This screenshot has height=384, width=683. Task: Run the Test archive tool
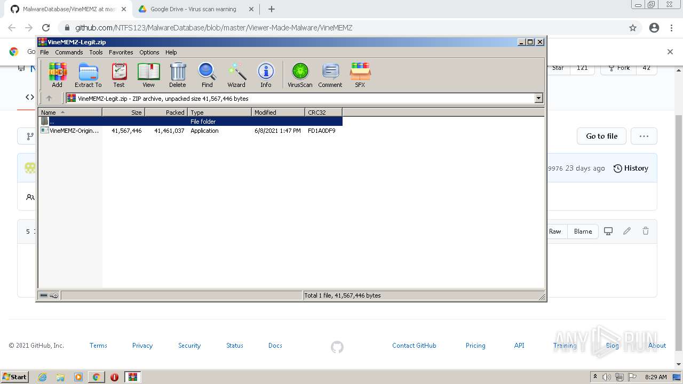point(119,75)
